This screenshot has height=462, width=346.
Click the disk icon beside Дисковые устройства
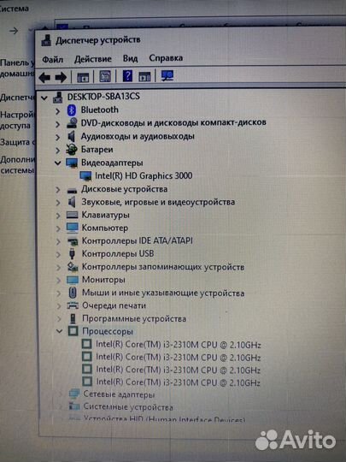click(72, 190)
